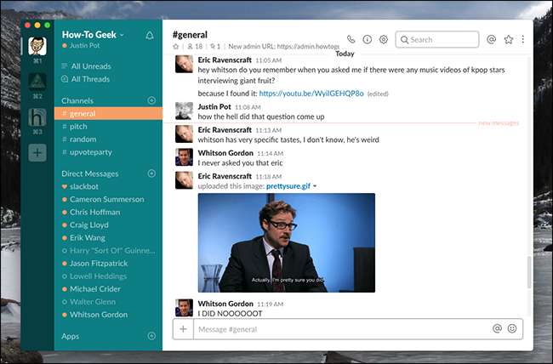This screenshot has width=553, height=364.
Task: Switch to the third workspace h icon
Action: (37, 117)
